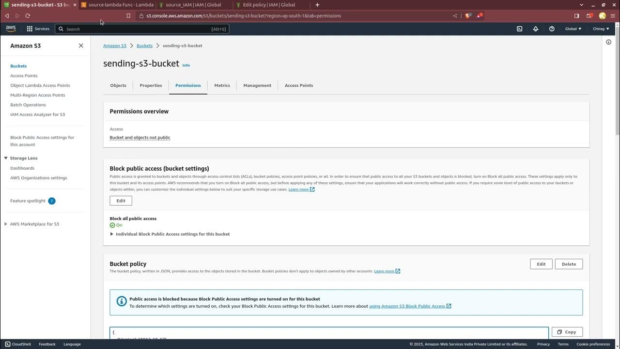
Task: Click the browser profile avatar icon
Action: [602, 16]
